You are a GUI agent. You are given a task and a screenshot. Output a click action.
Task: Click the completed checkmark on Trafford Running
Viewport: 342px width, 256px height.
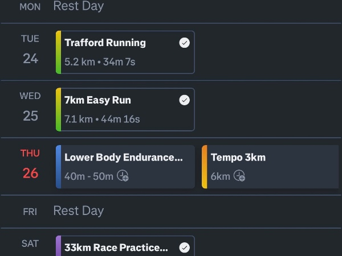(x=184, y=43)
